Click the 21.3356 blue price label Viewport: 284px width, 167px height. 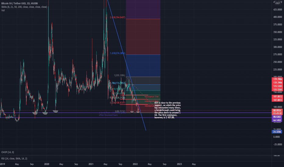click(x=277, y=132)
